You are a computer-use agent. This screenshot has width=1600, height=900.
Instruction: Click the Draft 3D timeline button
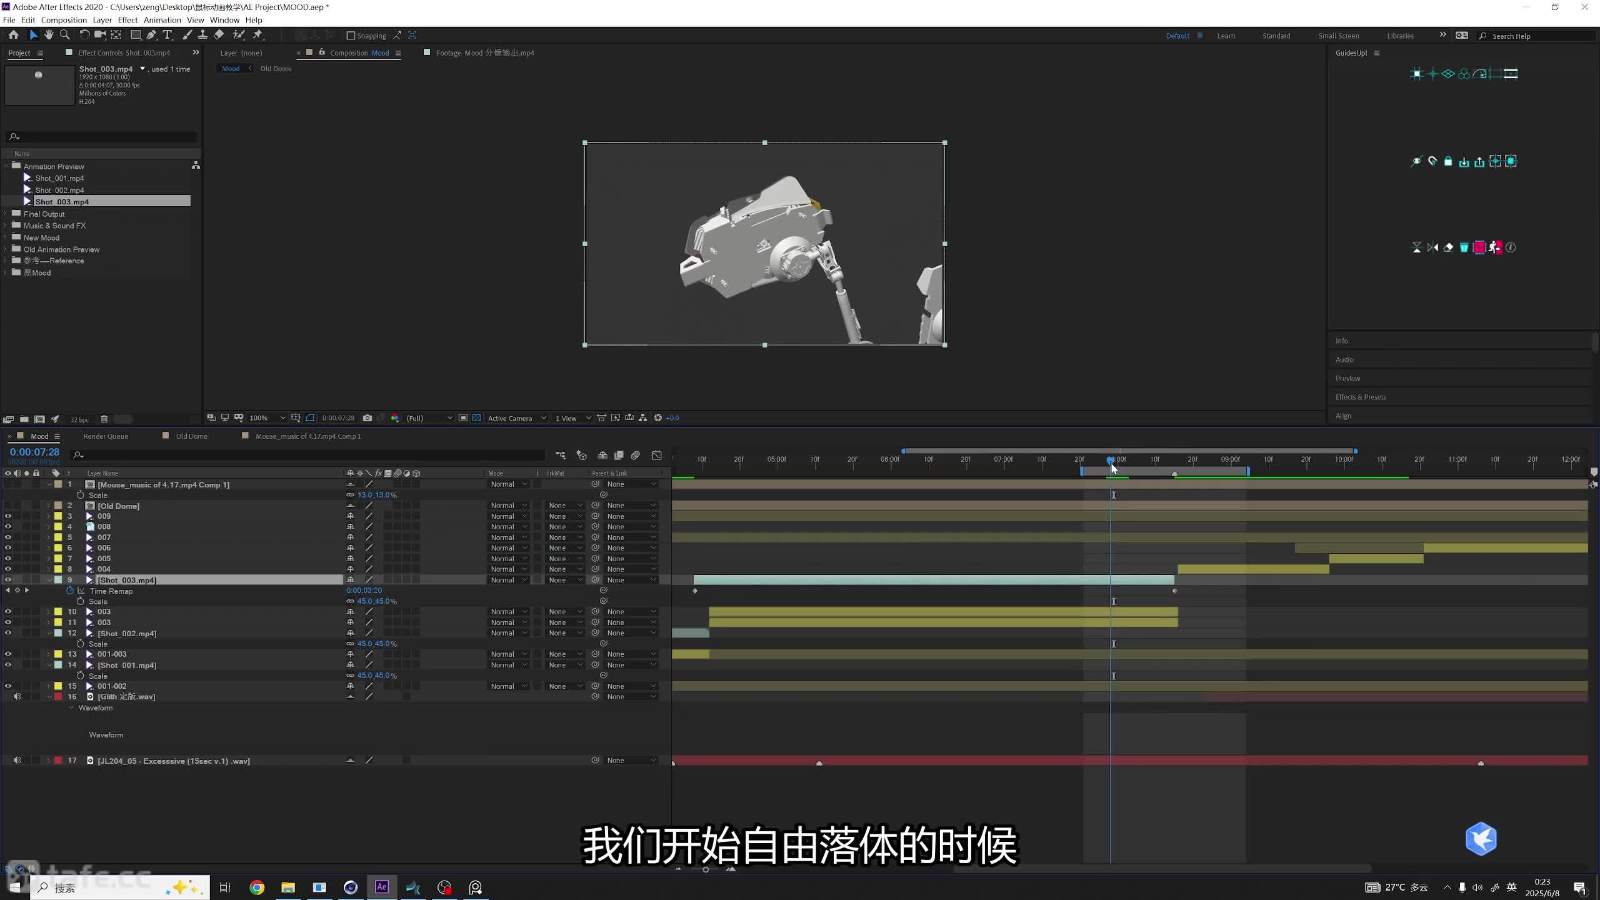click(x=581, y=455)
